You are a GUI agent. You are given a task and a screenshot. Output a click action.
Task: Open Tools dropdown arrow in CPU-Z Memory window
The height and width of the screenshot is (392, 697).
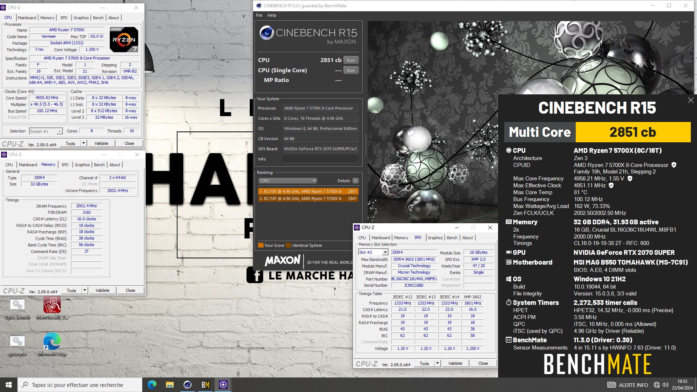[x=85, y=290]
